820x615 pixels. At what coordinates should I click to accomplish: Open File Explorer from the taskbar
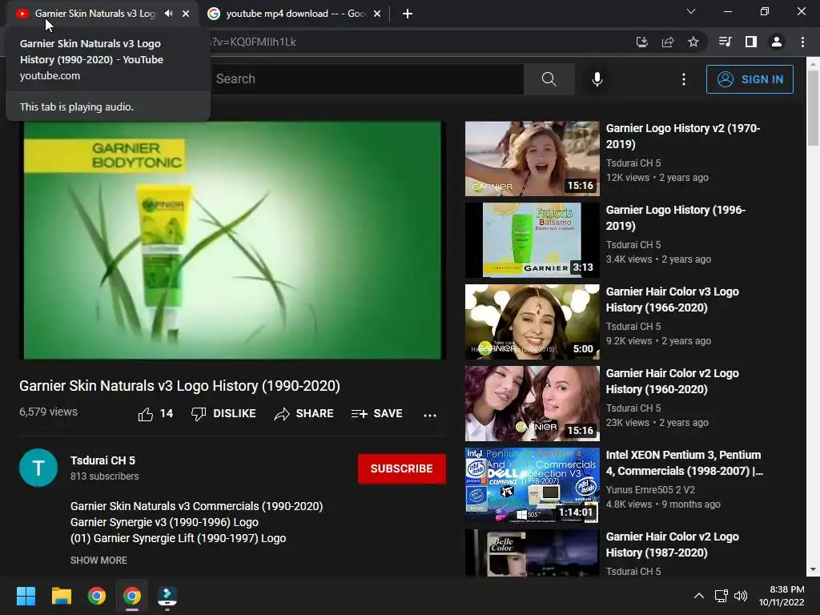pyautogui.click(x=61, y=596)
